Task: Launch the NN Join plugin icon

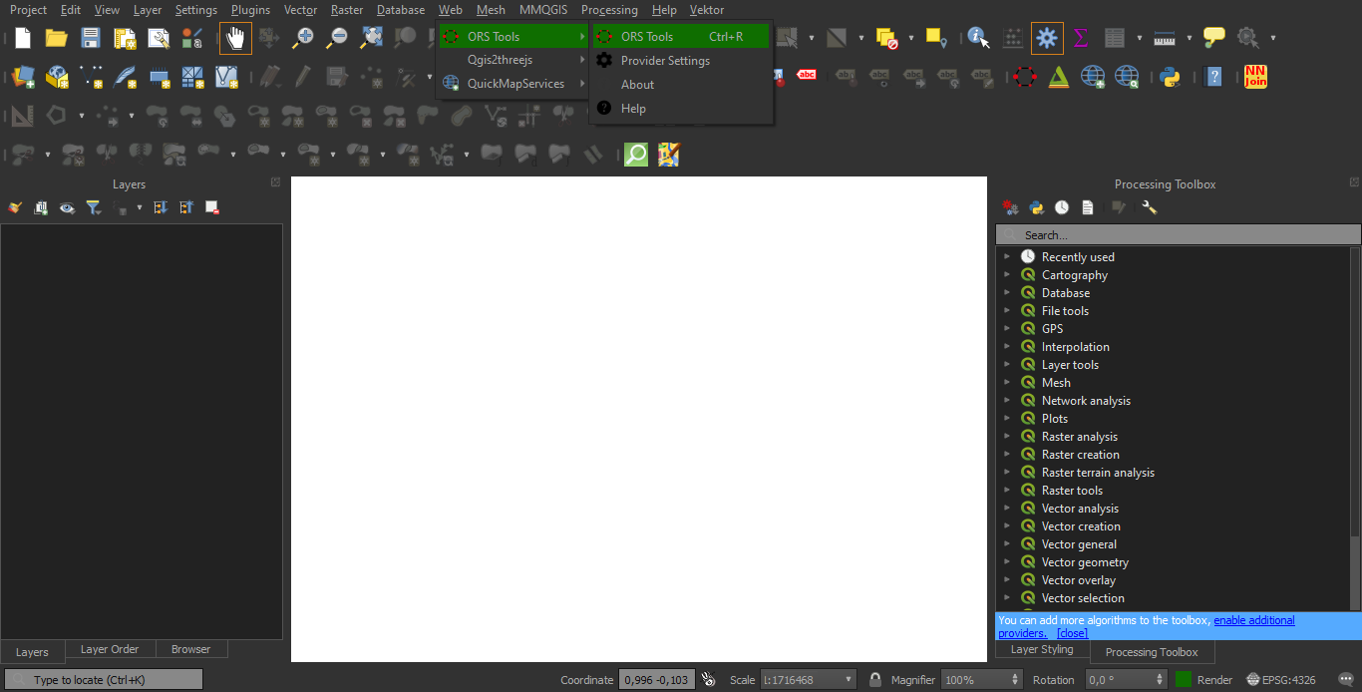Action: [x=1255, y=77]
